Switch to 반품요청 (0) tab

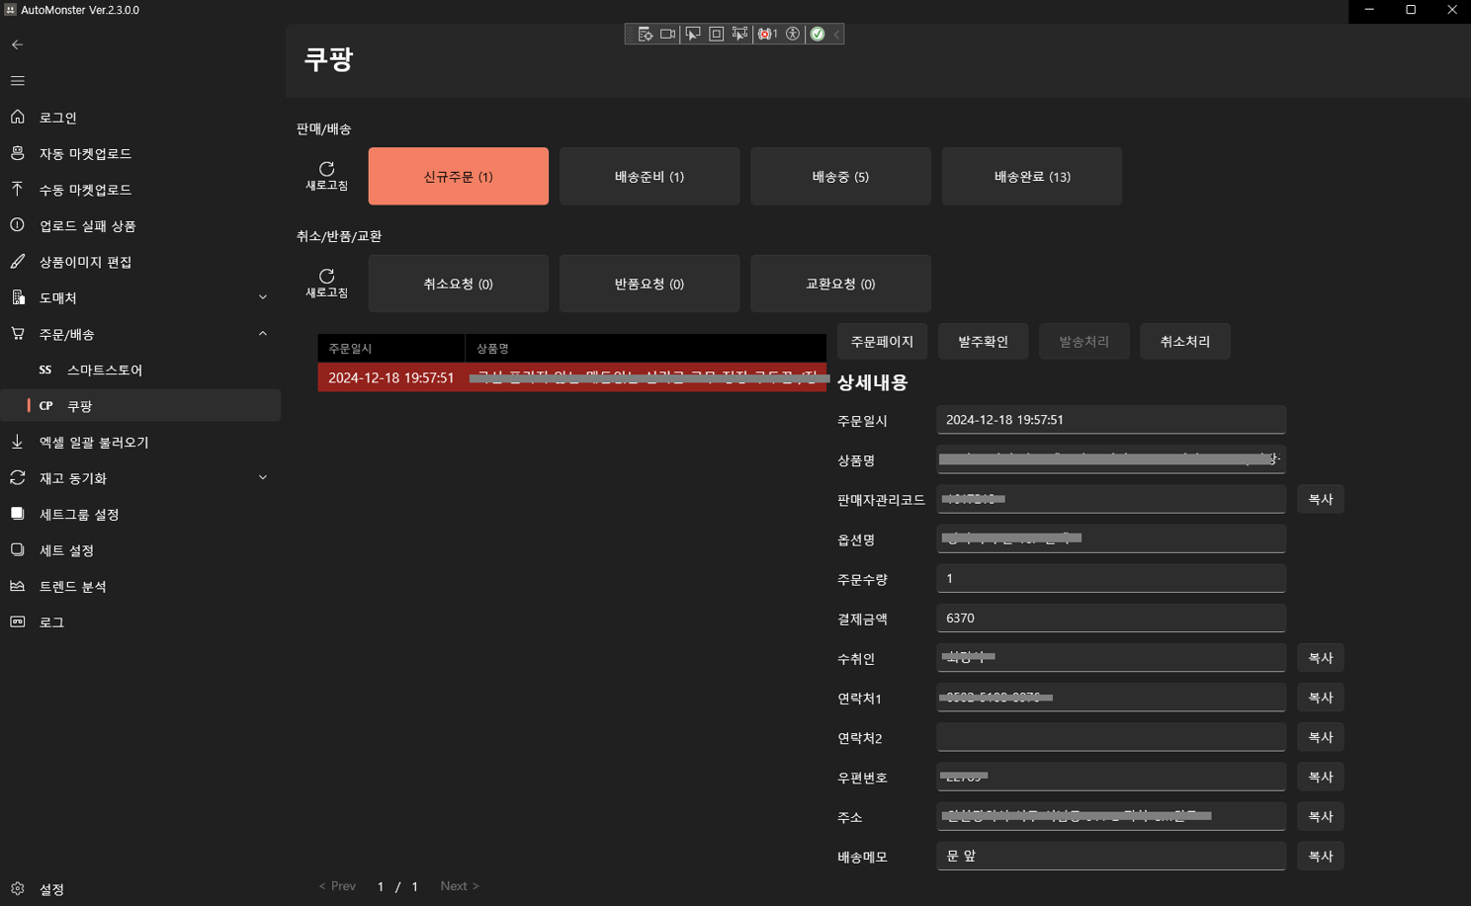tap(649, 284)
